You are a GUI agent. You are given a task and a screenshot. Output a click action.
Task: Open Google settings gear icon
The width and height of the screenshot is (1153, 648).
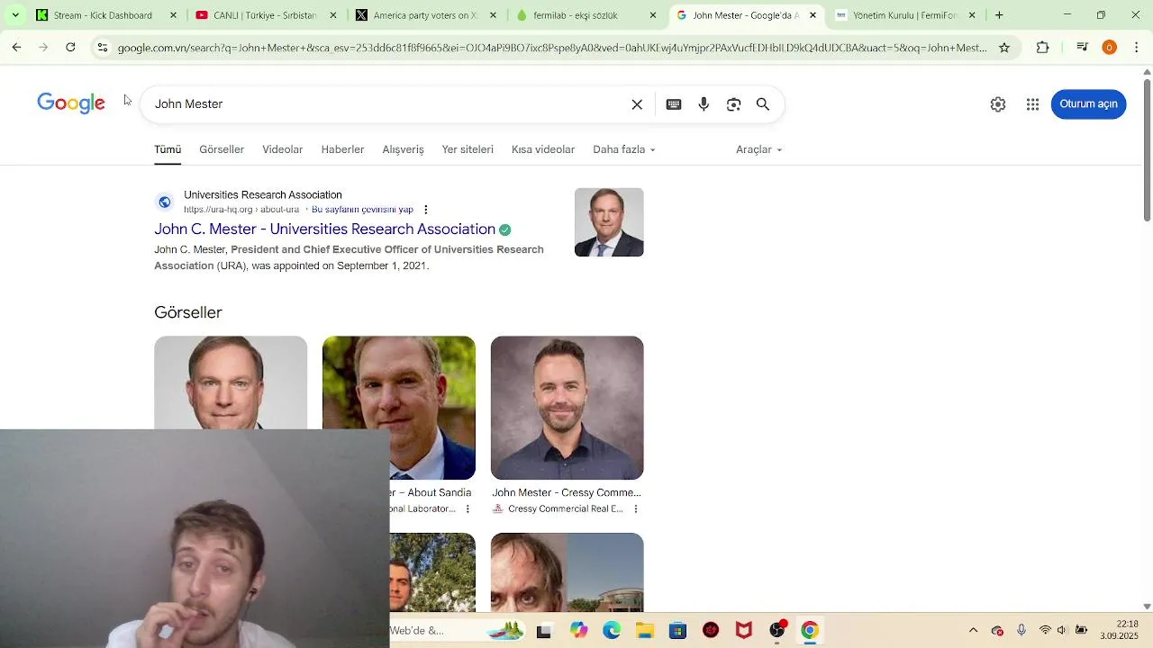998,104
